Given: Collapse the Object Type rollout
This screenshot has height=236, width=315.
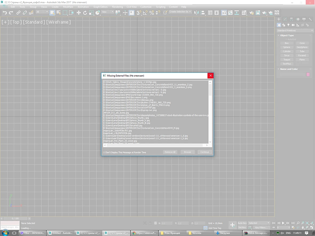Looking at the screenshot, I should coord(287,35).
